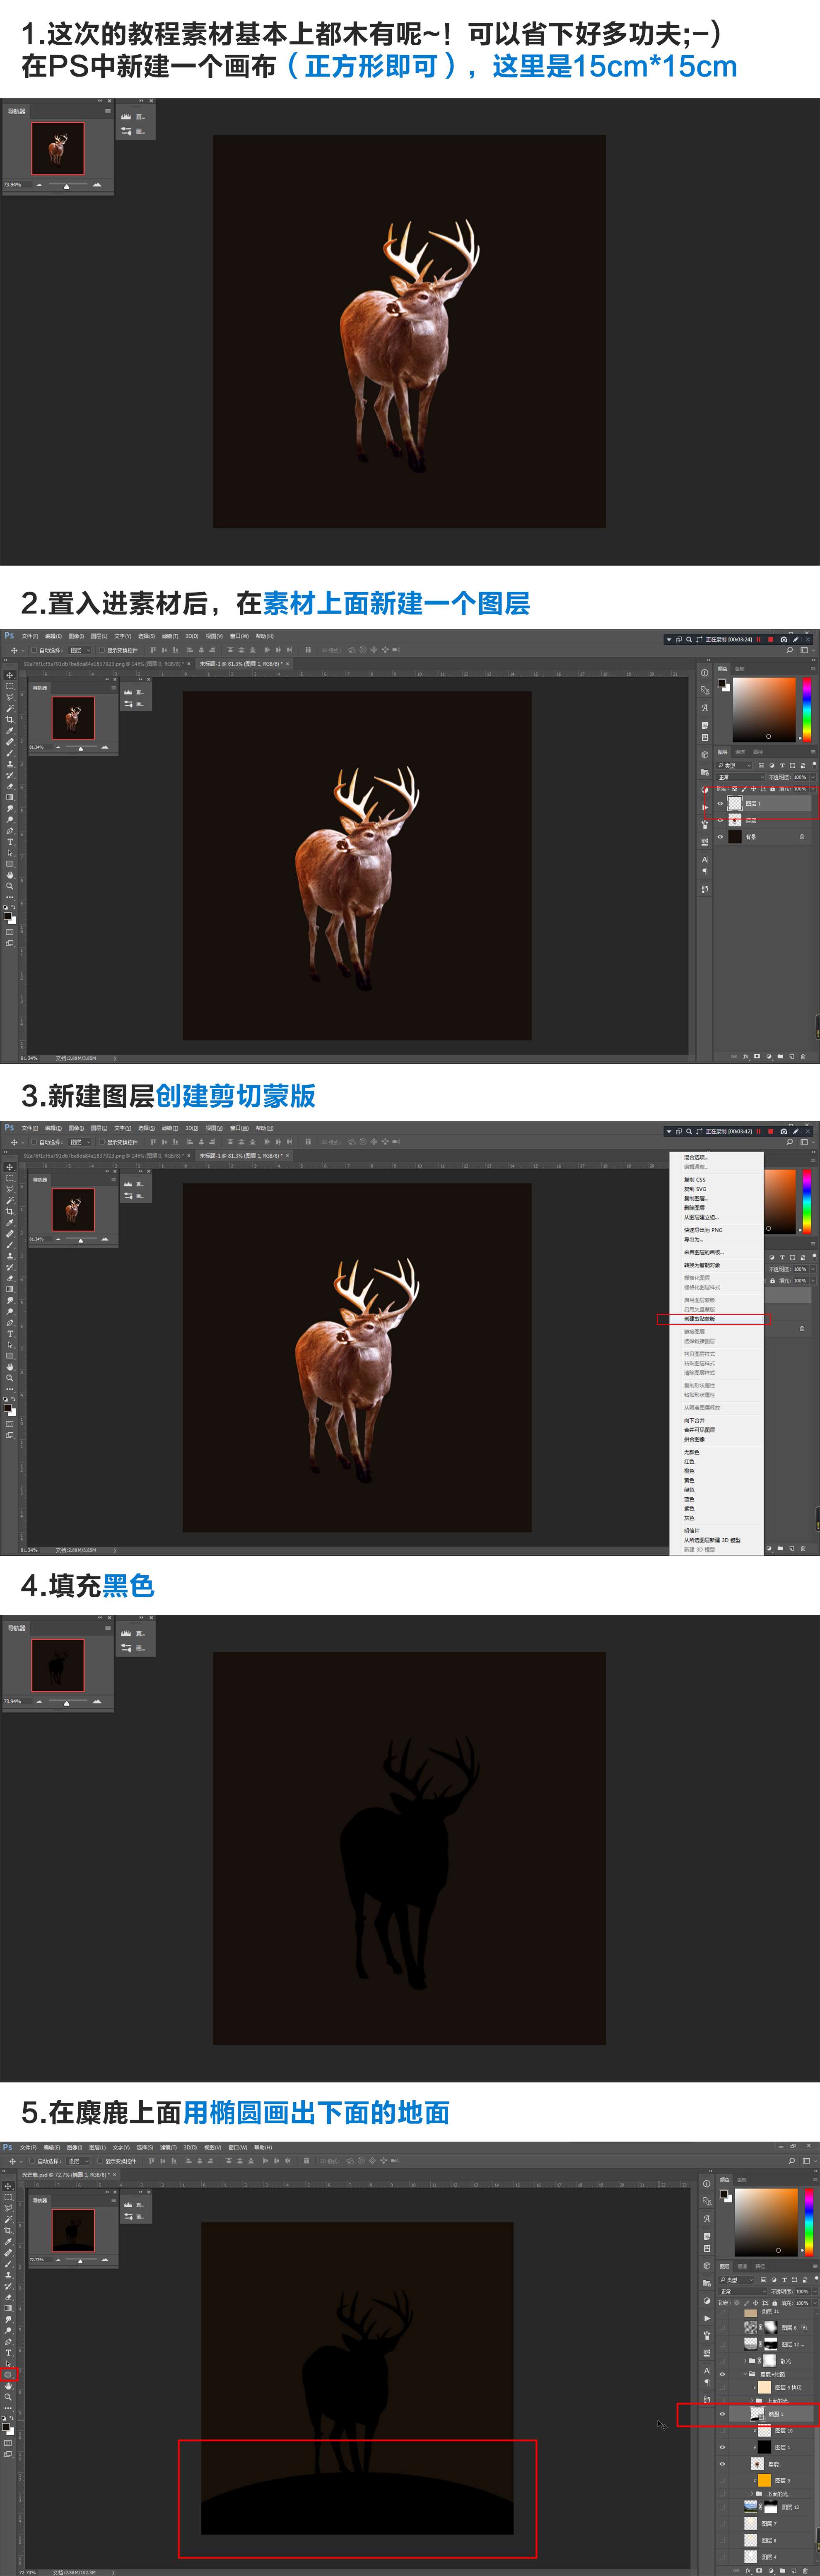The image size is (820, 2576).
Task: Open the 3D cube panel icon in step 5 dock
Action: [x=707, y=2266]
